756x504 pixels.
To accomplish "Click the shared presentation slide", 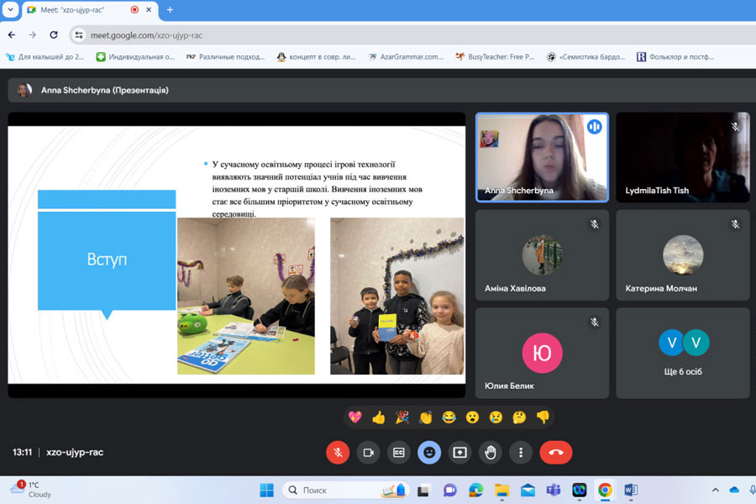I will 237,255.
